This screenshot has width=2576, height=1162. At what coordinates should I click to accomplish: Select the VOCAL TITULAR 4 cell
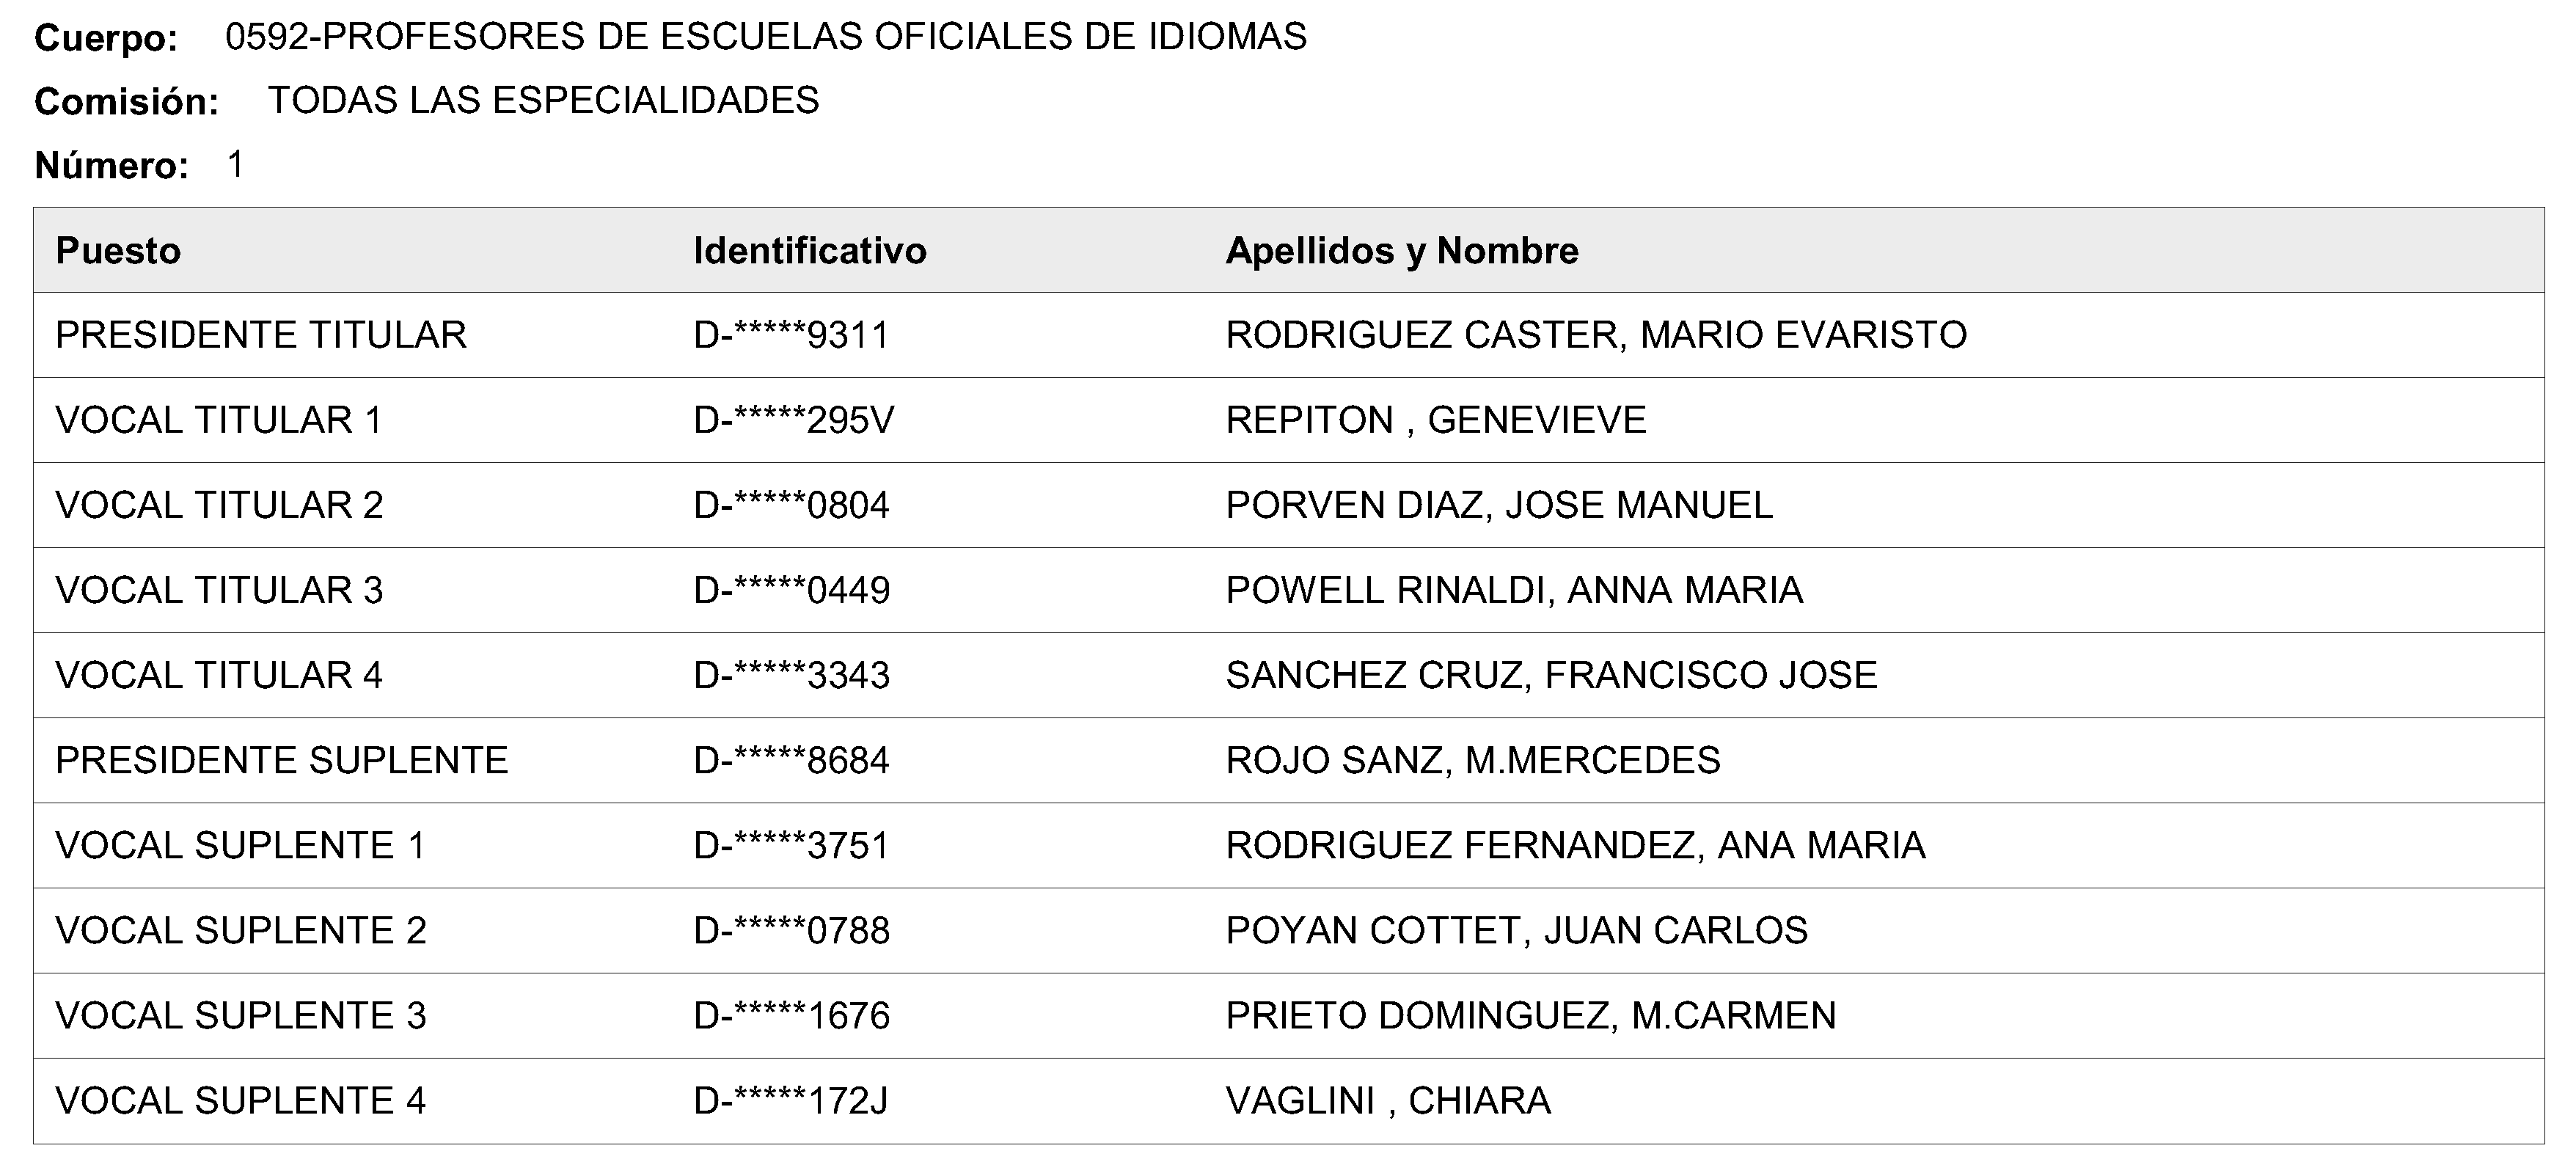[x=219, y=675]
